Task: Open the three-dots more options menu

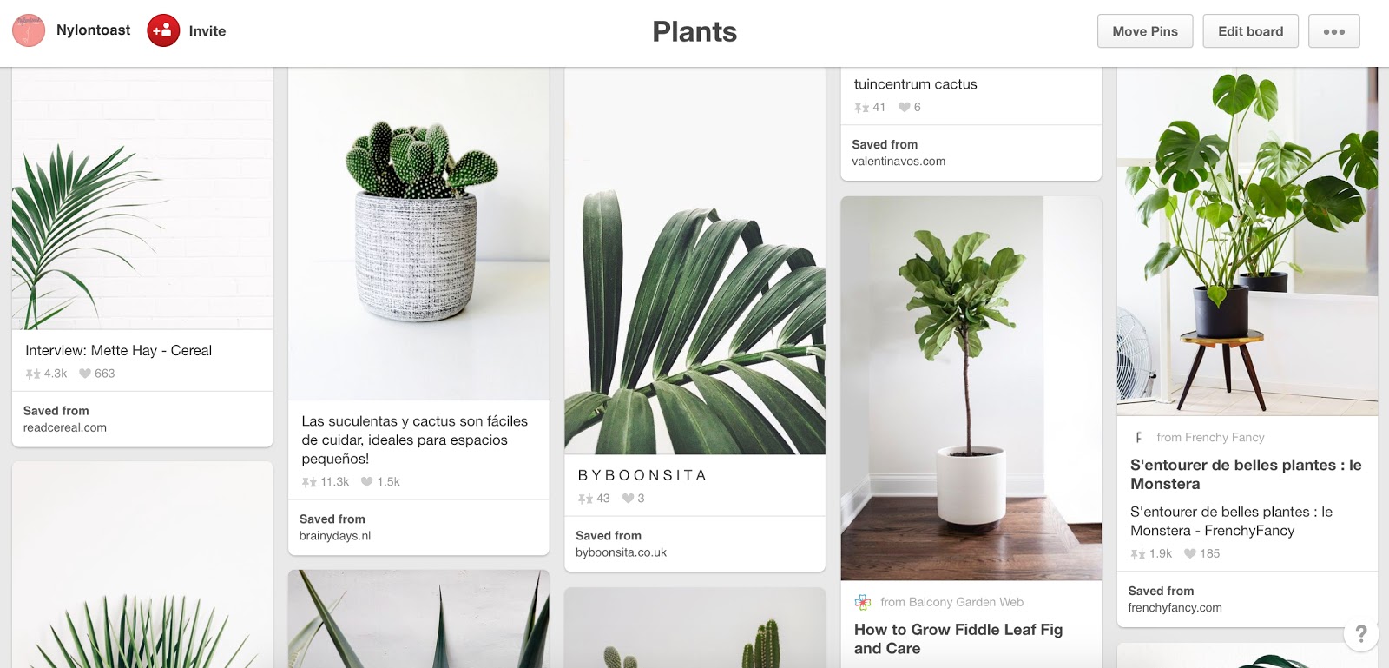Action: (x=1334, y=31)
